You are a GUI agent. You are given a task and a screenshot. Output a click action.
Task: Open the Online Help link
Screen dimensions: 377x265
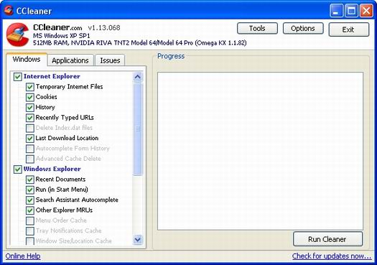tap(23, 256)
